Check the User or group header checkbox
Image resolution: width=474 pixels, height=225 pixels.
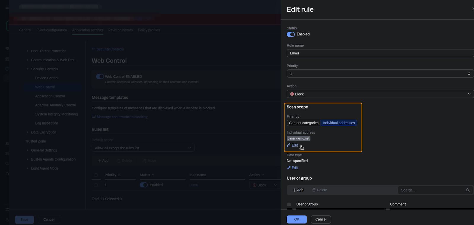(x=289, y=204)
